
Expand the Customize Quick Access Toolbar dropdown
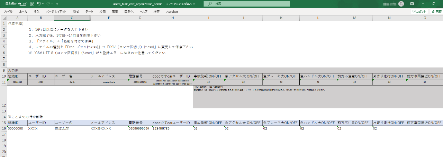pyautogui.click(x=57, y=4)
